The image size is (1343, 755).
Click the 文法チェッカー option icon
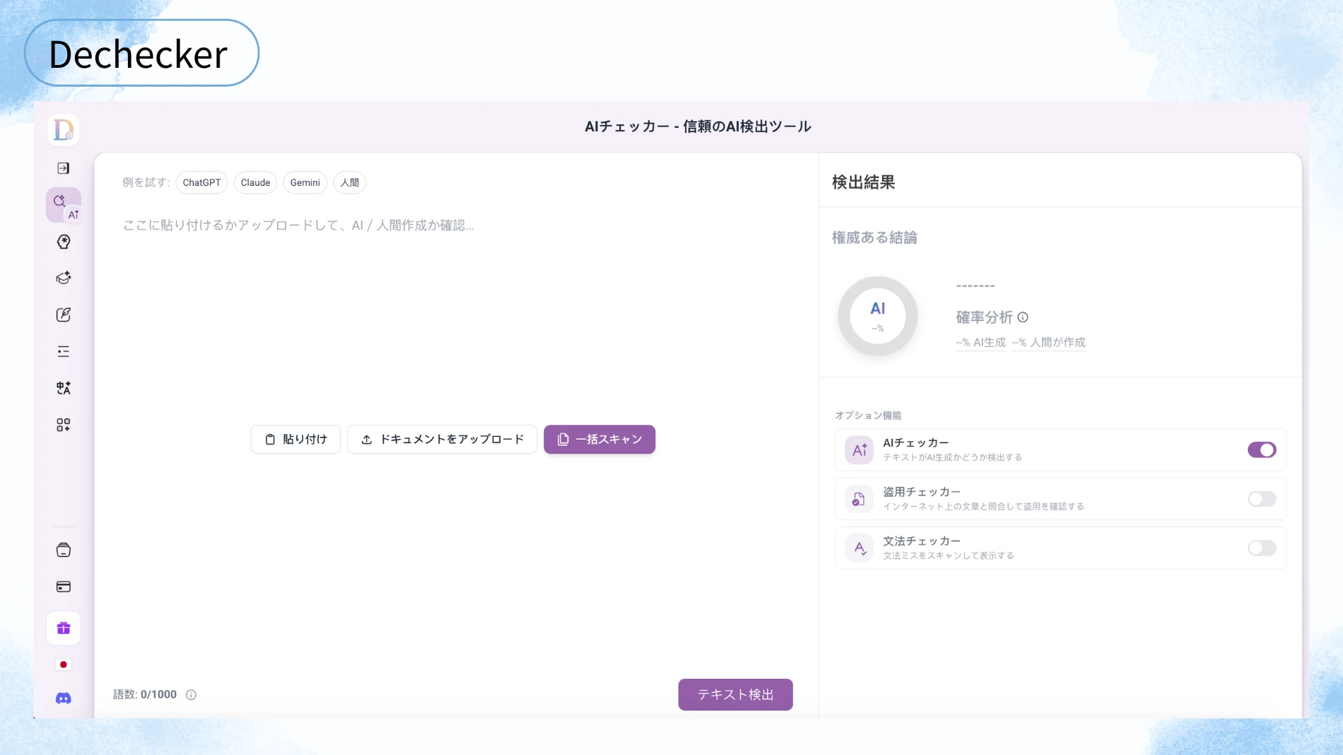(x=859, y=548)
